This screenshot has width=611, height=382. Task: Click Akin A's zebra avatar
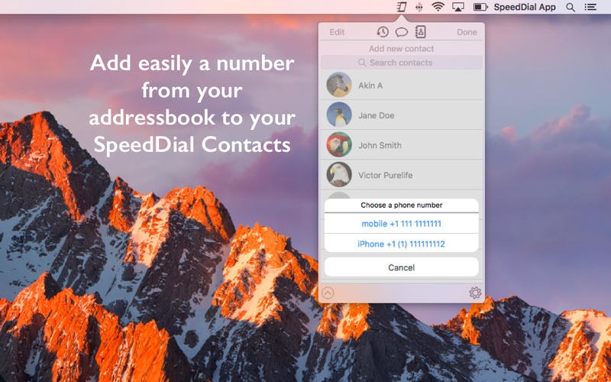(x=339, y=85)
